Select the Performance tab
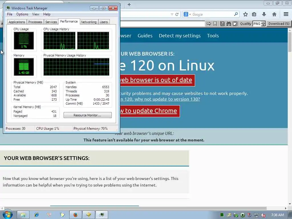This screenshot has width=292, height=219. coord(69,21)
